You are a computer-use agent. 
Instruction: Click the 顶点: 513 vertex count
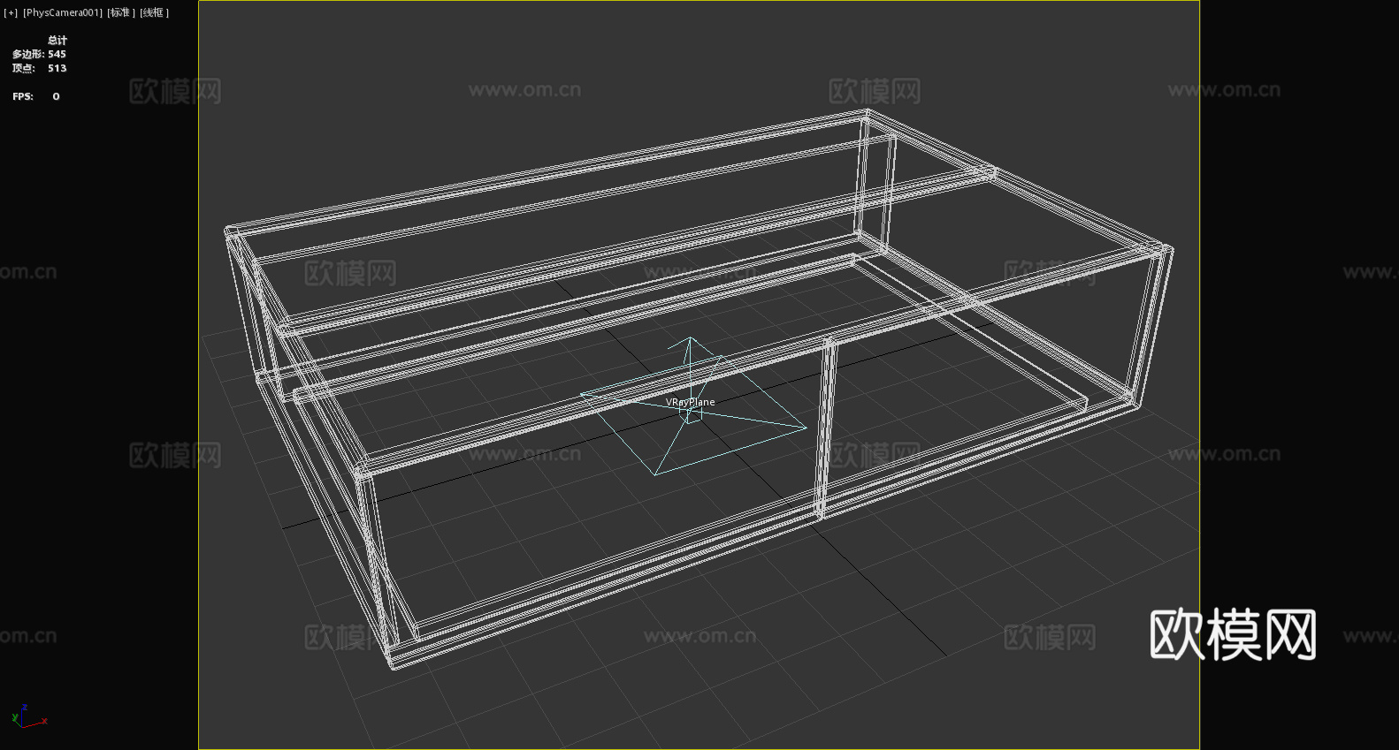point(39,68)
